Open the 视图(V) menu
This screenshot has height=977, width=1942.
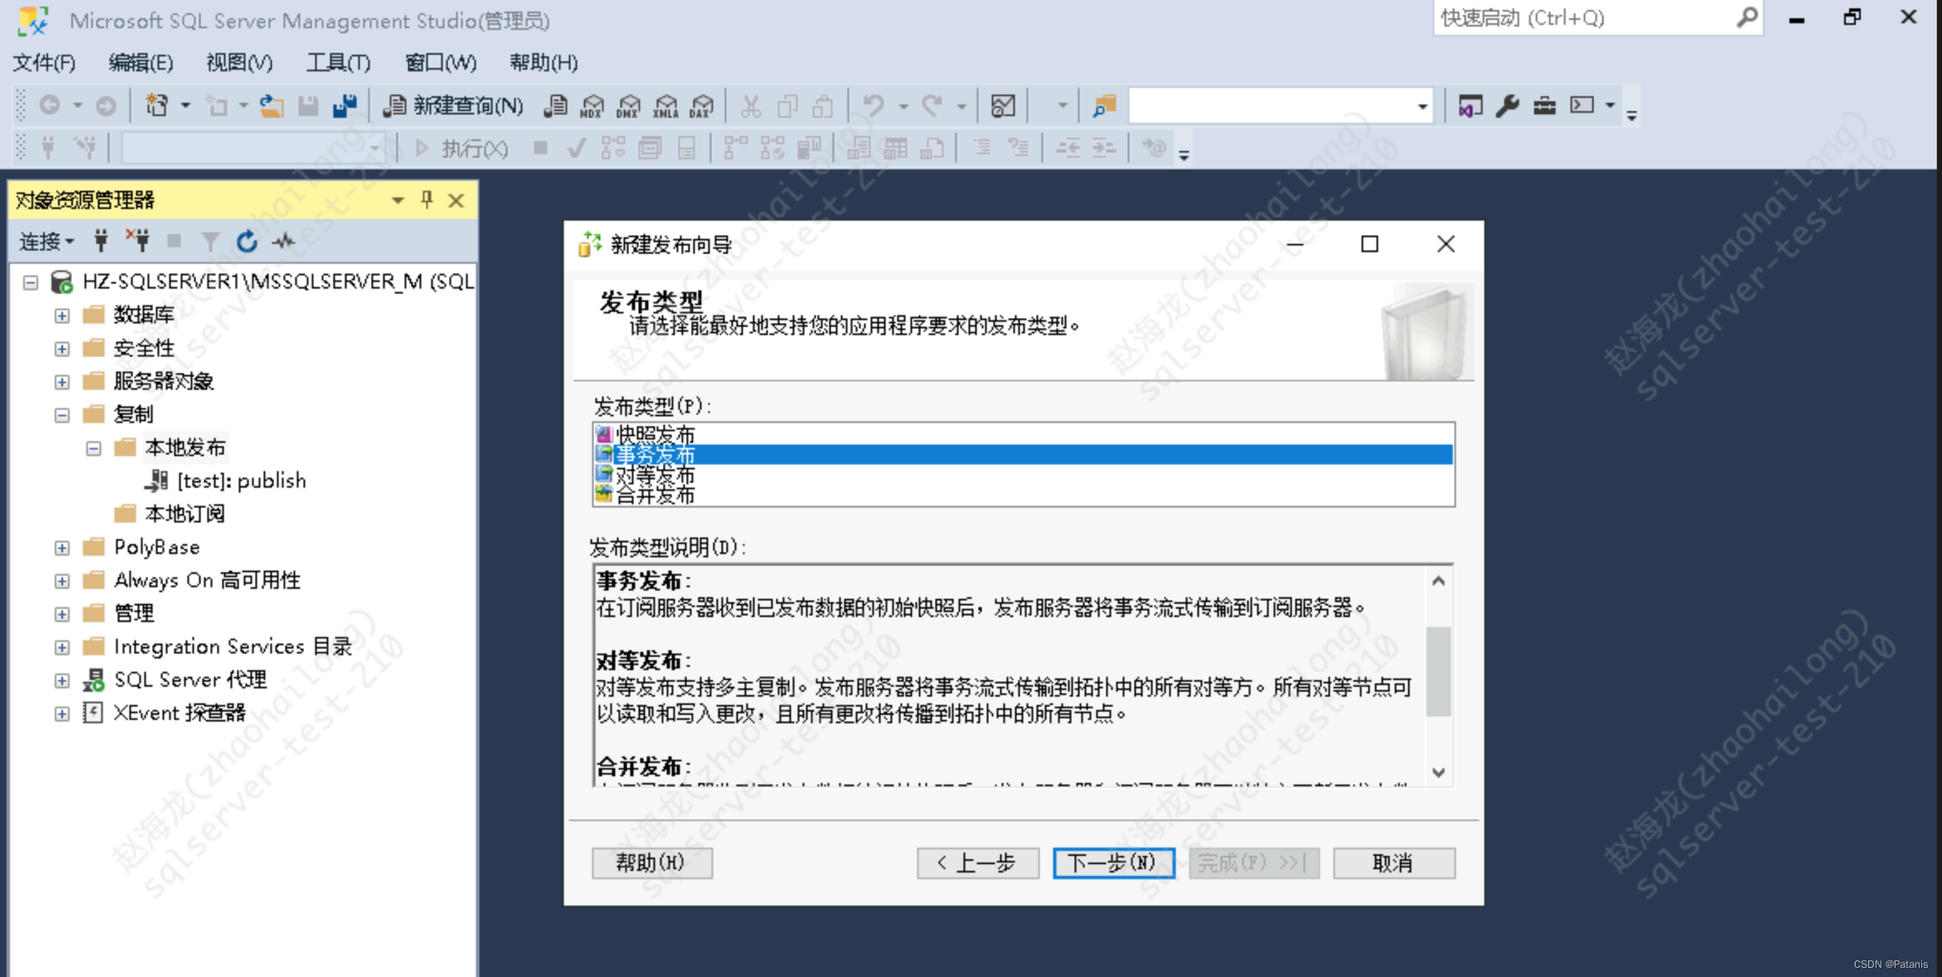click(239, 62)
